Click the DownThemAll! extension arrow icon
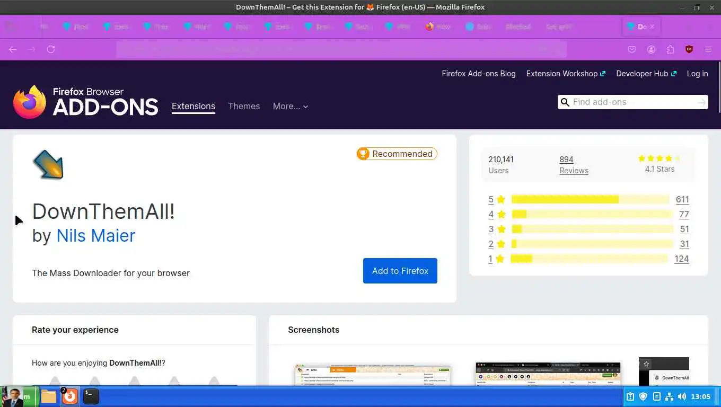 point(48,164)
